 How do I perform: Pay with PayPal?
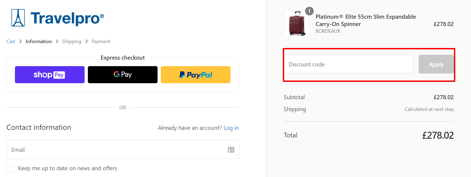[196, 75]
